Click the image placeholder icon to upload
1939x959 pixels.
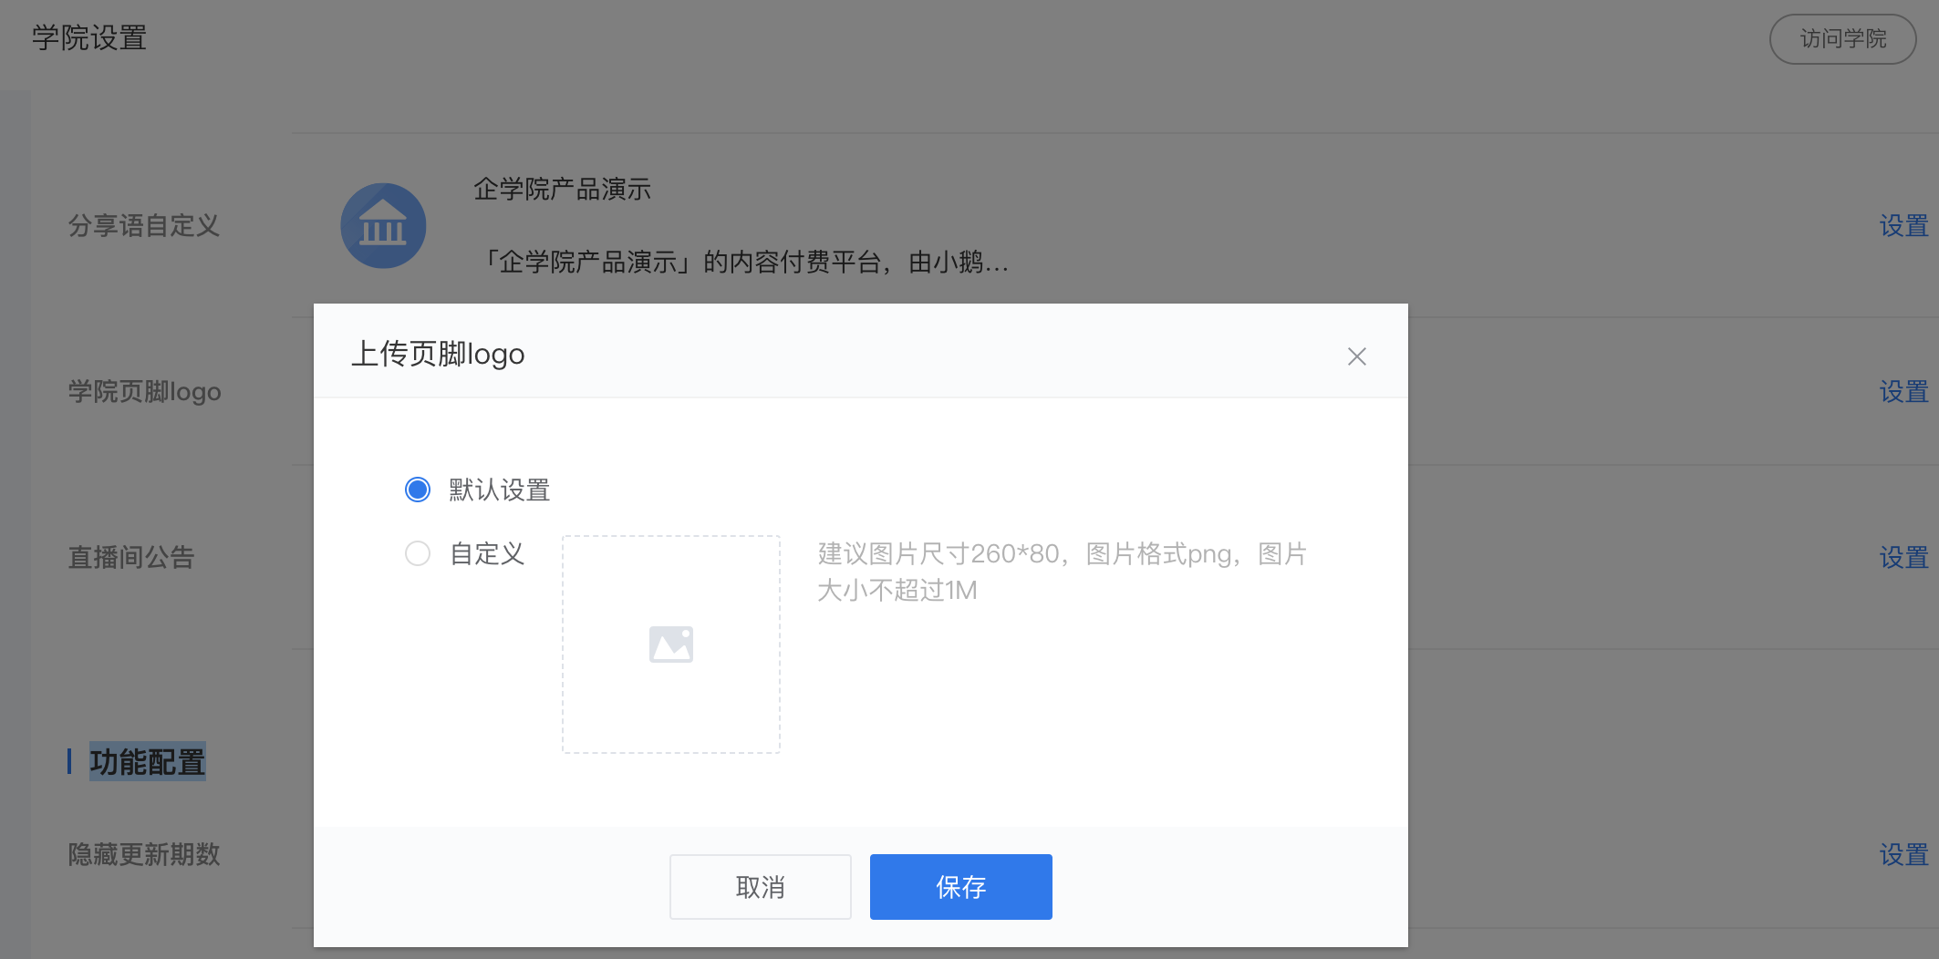[671, 644]
